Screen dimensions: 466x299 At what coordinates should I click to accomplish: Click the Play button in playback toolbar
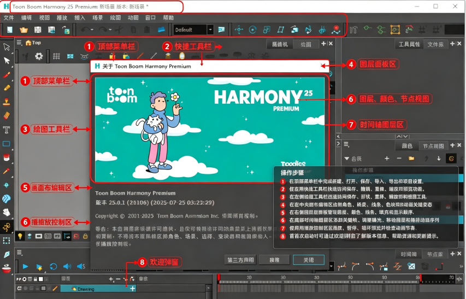25,266
